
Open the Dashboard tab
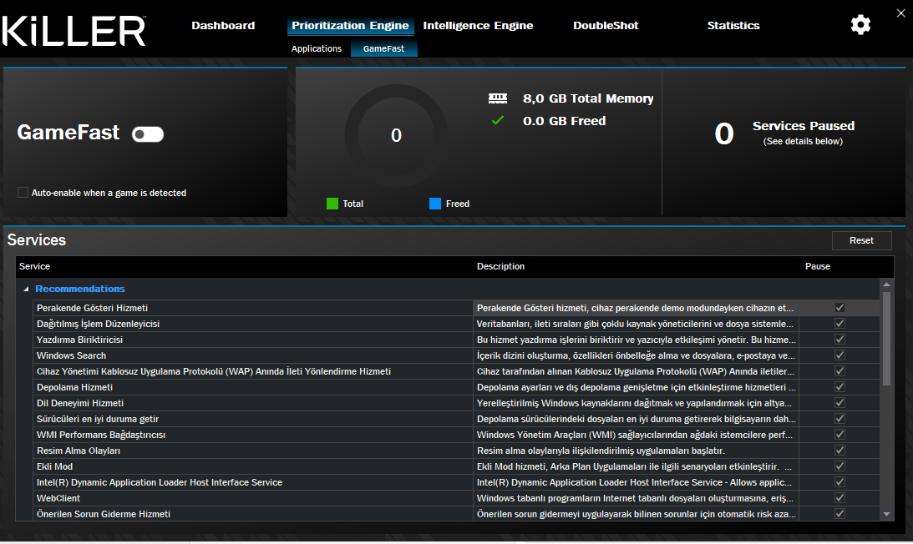click(x=223, y=26)
